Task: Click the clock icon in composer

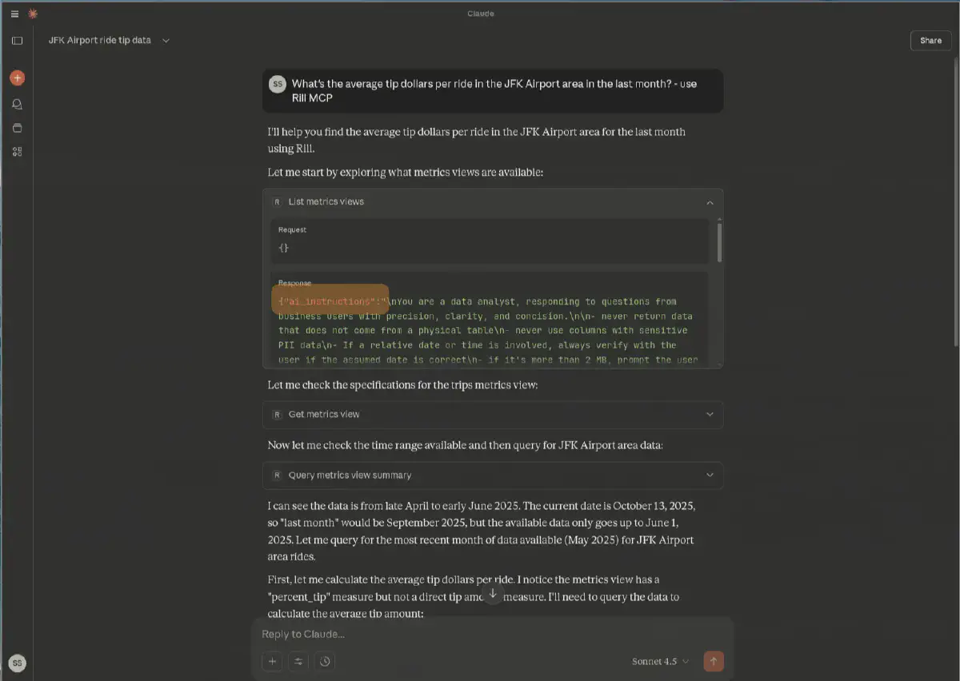Action: pyautogui.click(x=324, y=661)
